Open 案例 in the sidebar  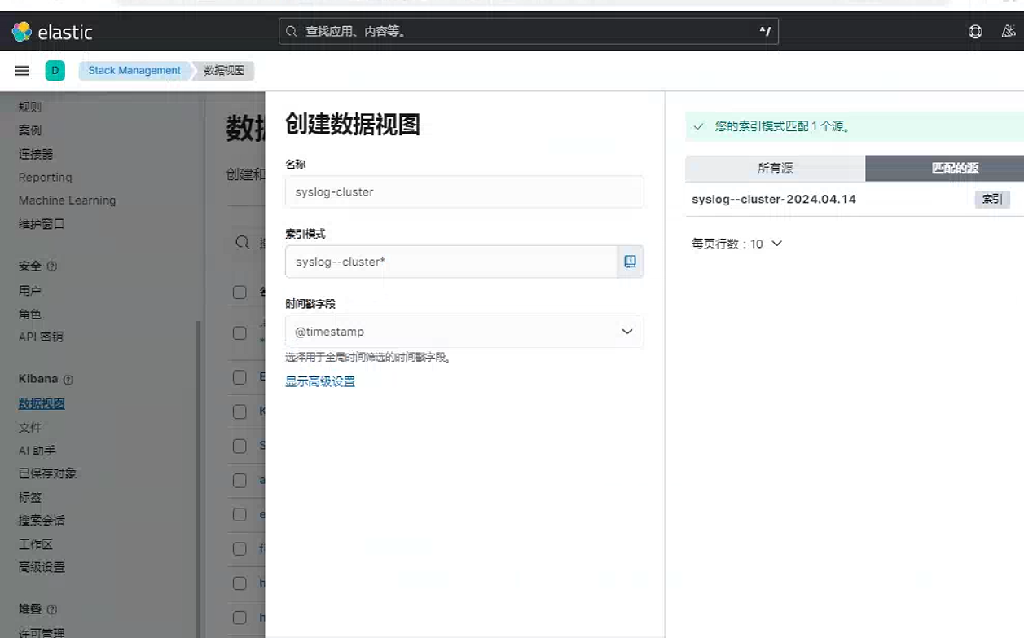click(x=30, y=130)
